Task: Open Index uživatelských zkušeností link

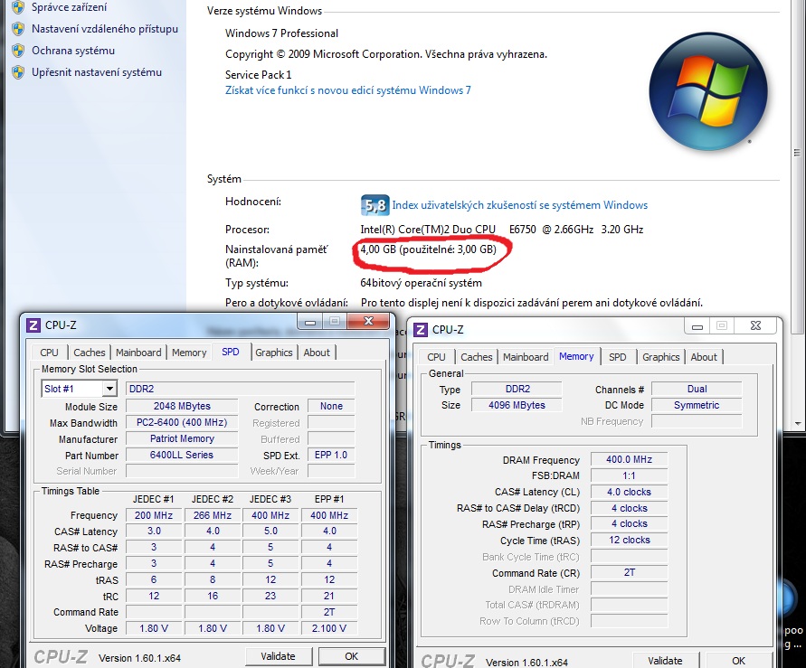Action: (x=519, y=205)
